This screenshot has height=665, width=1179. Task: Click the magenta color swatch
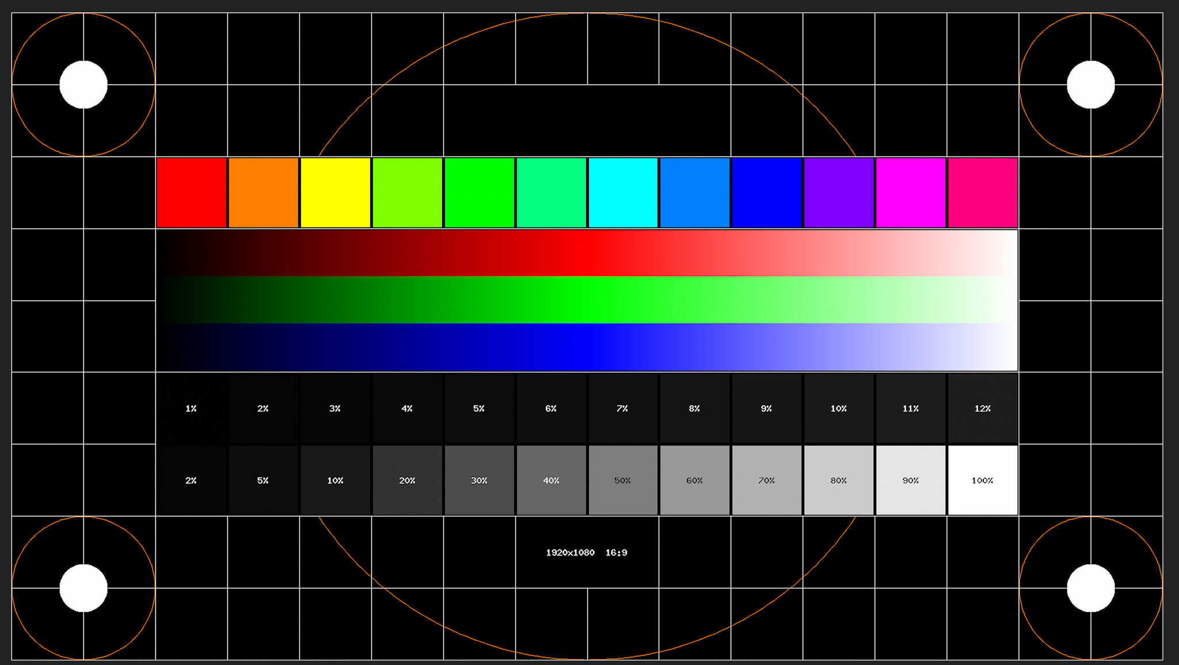(x=911, y=193)
